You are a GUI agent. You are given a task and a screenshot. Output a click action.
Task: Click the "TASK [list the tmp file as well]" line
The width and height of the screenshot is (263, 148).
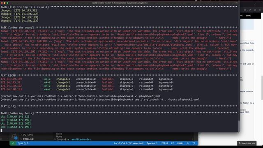(x=25, y=7)
